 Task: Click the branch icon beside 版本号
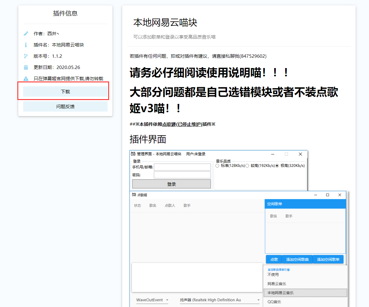[26, 56]
